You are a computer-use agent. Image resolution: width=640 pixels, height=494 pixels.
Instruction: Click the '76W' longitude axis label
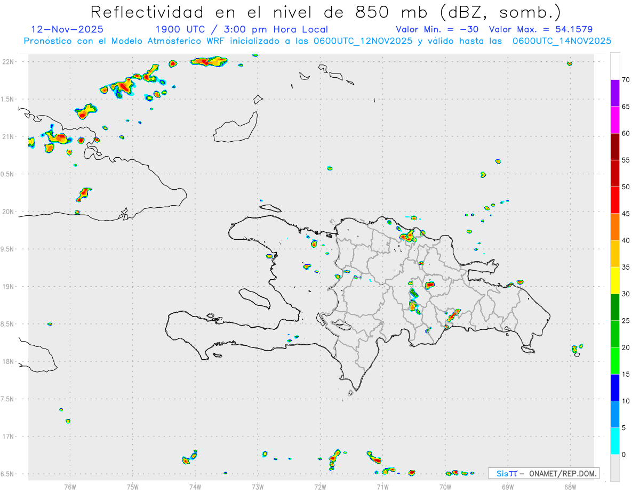click(x=70, y=486)
